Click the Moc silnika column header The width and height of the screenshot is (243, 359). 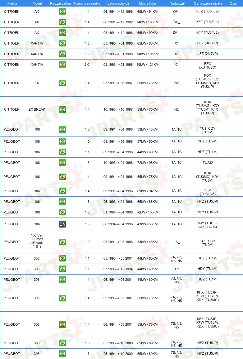[x=148, y=3]
